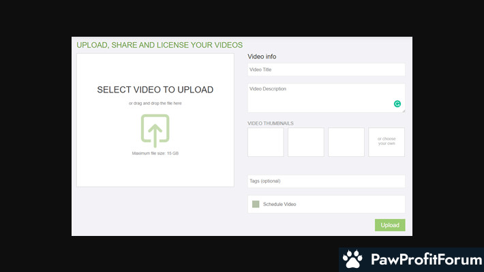Click the Grammarly icon in the description box
This screenshot has width=484, height=272.
(397, 104)
